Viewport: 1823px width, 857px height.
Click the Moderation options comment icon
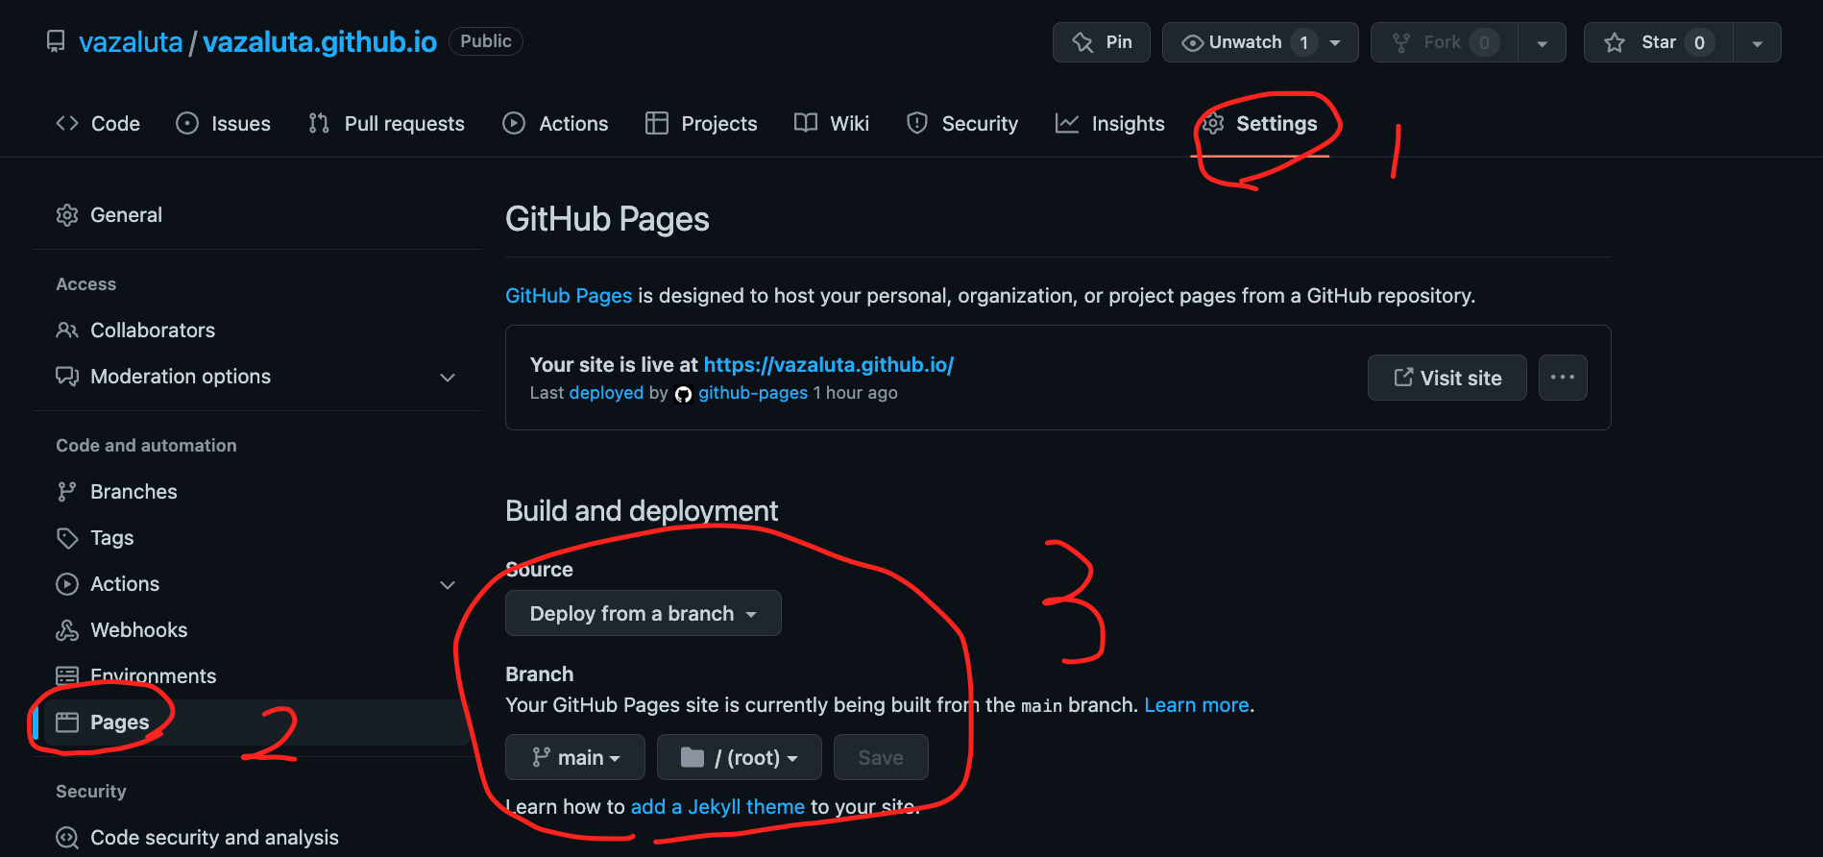coord(67,377)
